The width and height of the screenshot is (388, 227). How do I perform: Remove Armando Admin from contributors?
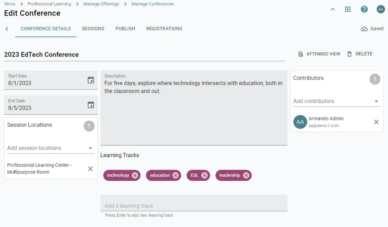click(x=376, y=122)
